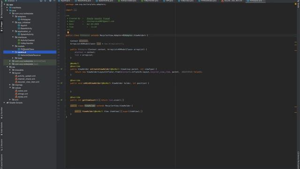The image size is (300, 169).
Task: Toggle the Layout Captures side tab
Action: tap(1, 161)
